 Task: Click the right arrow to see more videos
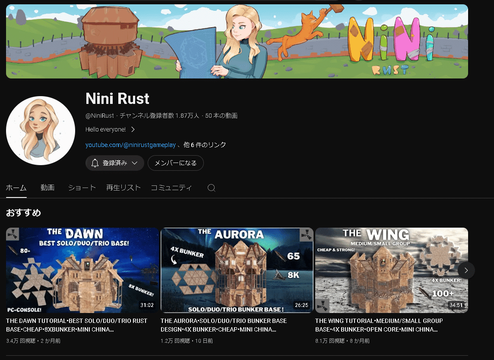click(x=466, y=270)
